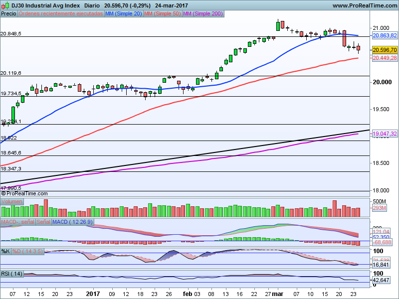Click the MACD (12 26 9) label
Screen dimensions: 399x299
coord(73,221)
